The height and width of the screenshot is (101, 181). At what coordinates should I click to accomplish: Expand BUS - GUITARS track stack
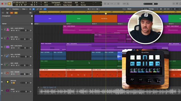[5, 56]
